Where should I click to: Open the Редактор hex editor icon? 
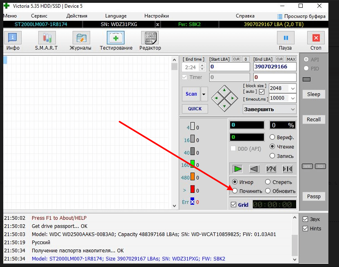(x=150, y=38)
